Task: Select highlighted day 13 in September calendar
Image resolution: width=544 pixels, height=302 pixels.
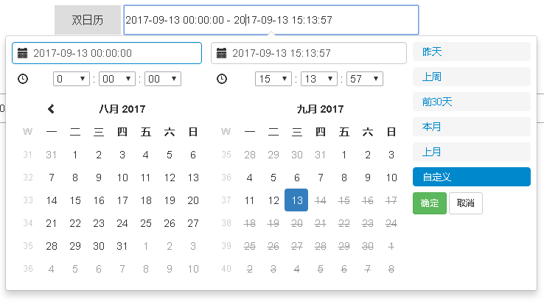Action: 296,200
